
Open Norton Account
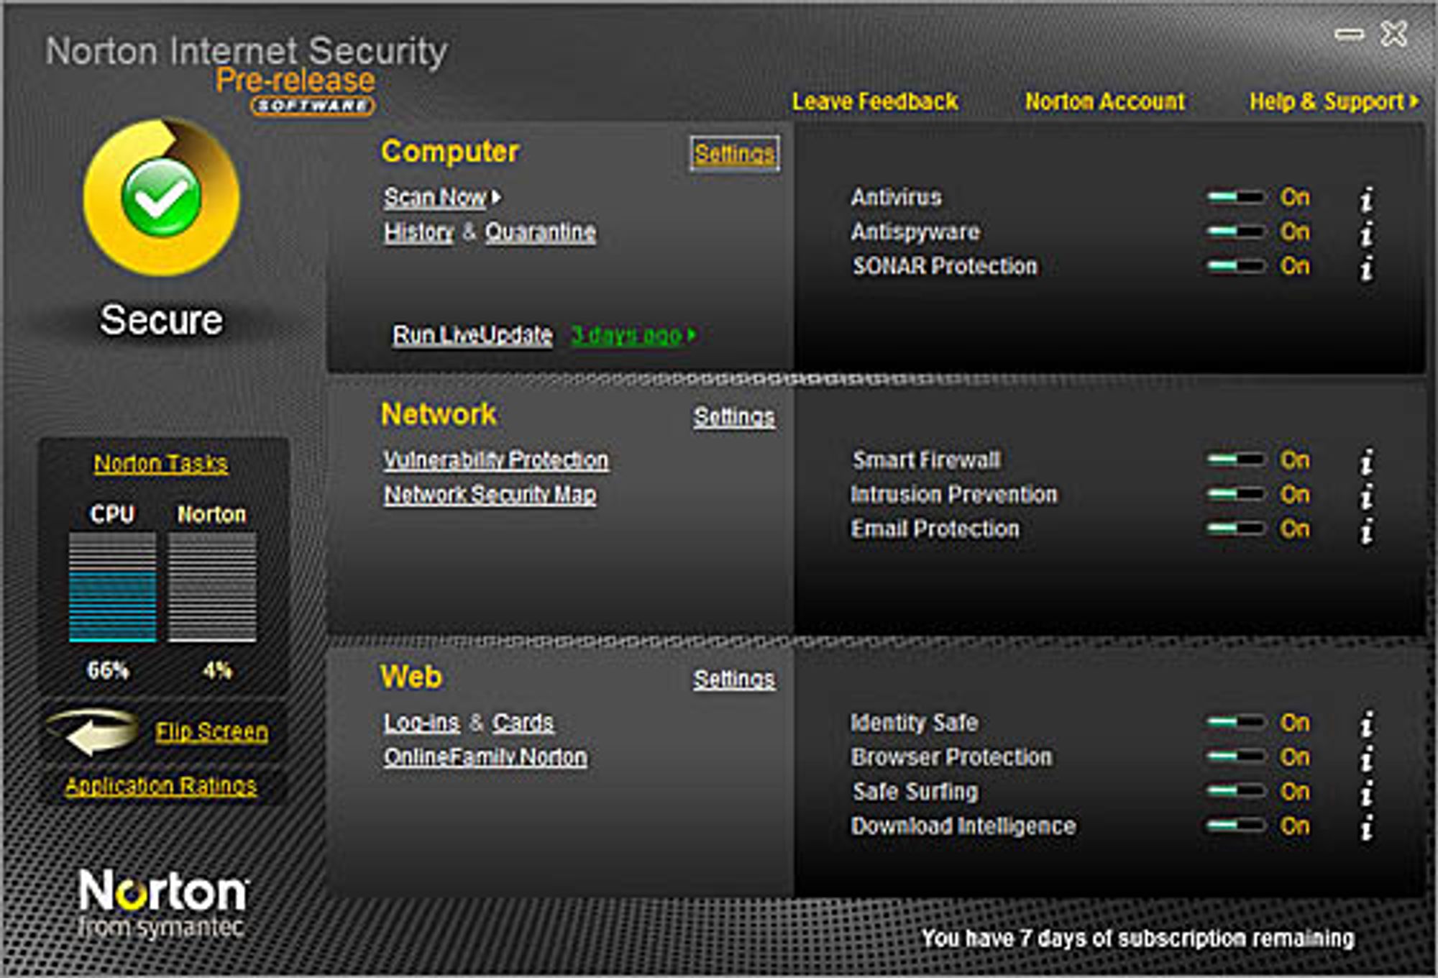tap(1105, 101)
